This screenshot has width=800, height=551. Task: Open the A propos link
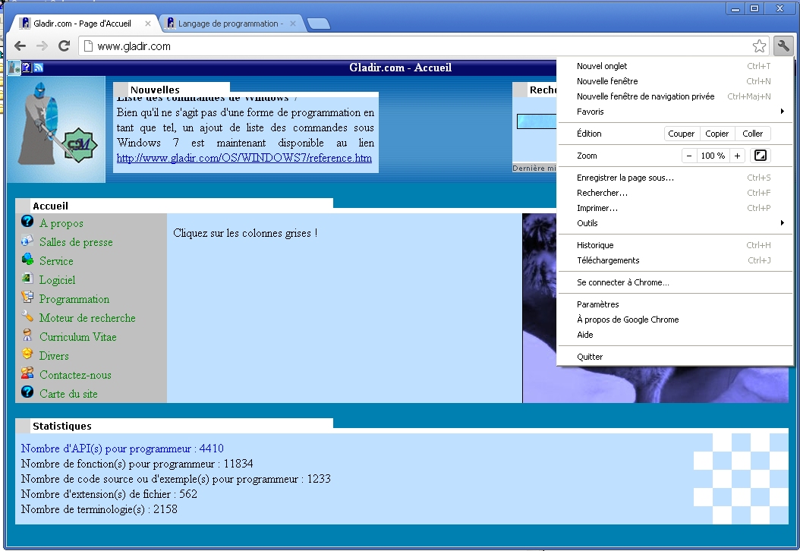pos(61,223)
